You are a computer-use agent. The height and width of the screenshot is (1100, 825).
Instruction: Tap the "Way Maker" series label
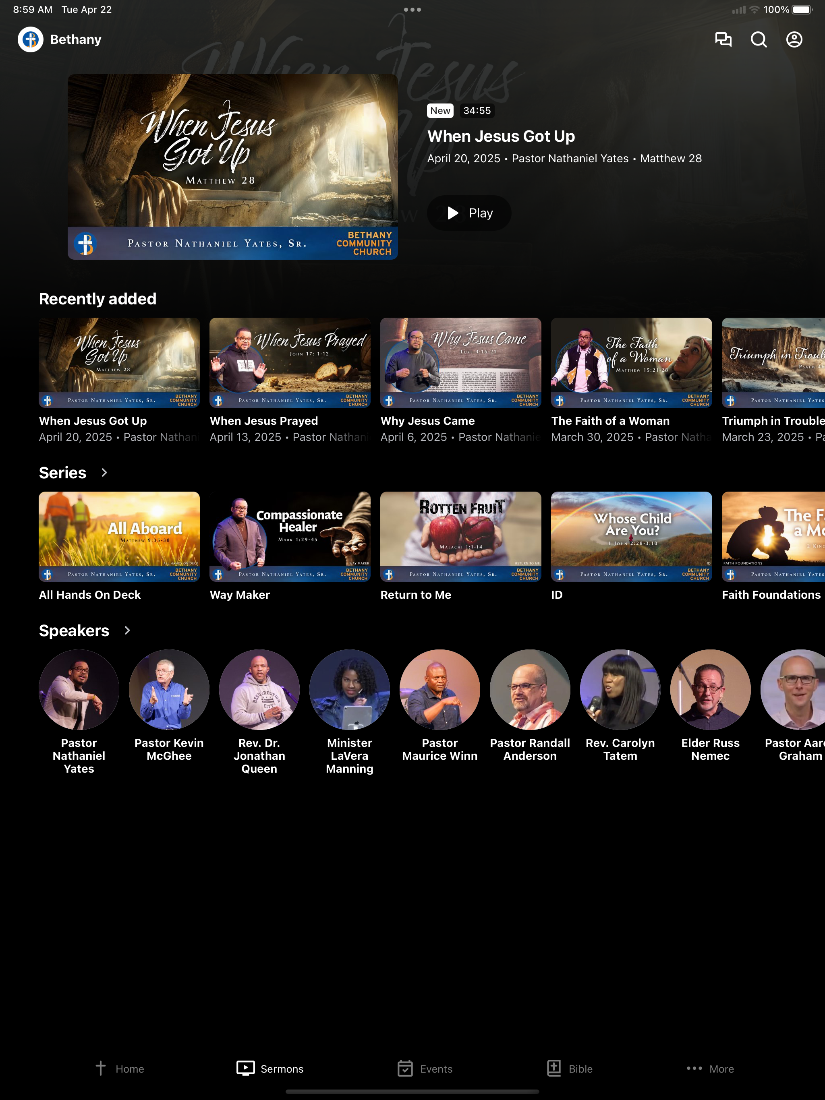[x=240, y=595]
